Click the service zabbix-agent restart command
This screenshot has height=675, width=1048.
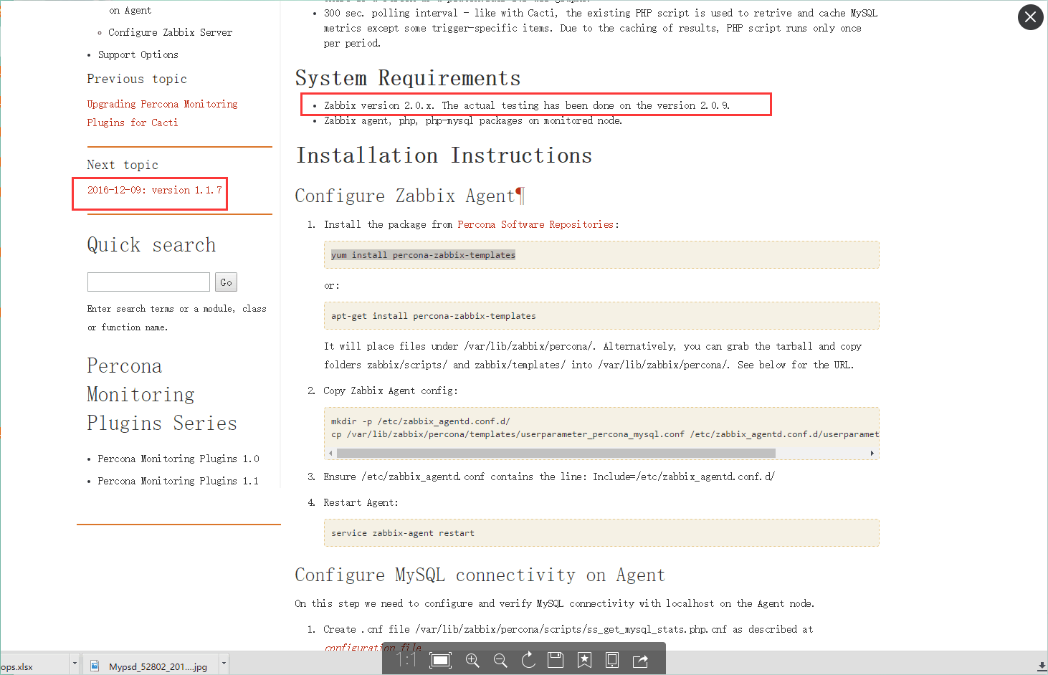tap(403, 533)
